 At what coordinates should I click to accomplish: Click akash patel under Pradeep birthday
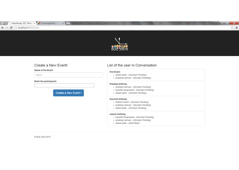(x=131, y=93)
